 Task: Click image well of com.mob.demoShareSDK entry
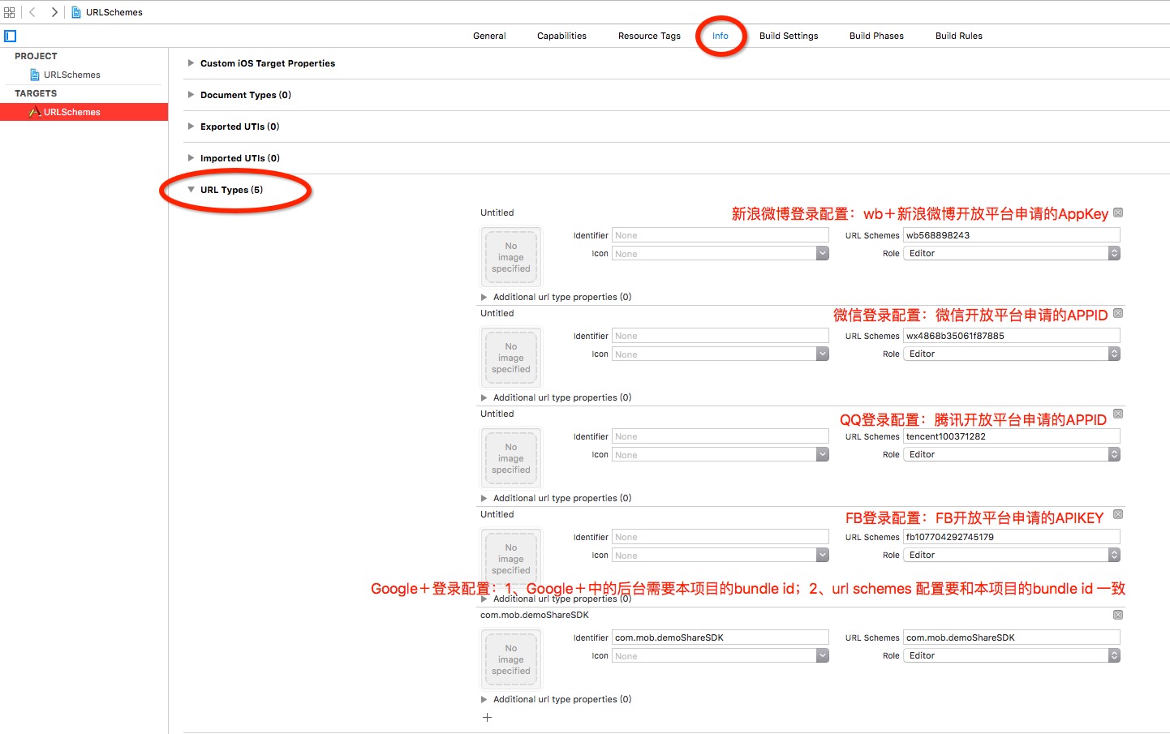point(511,659)
